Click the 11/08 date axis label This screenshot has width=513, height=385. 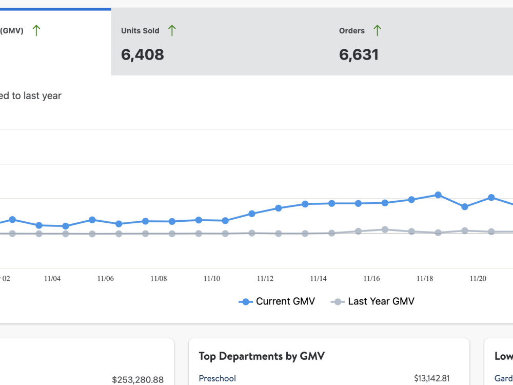click(159, 279)
